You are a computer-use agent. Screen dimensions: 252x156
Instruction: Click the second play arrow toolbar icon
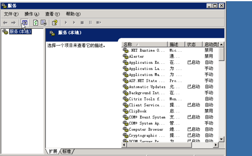74,23
